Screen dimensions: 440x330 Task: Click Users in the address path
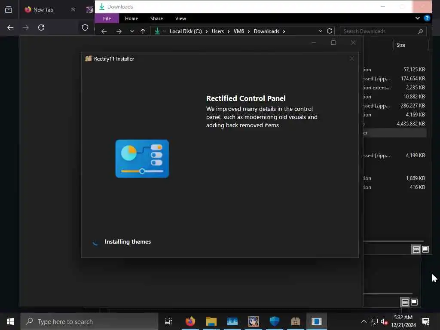pyautogui.click(x=218, y=31)
